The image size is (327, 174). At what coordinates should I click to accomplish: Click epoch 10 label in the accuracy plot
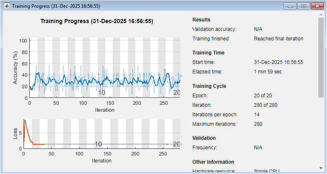click(102, 93)
